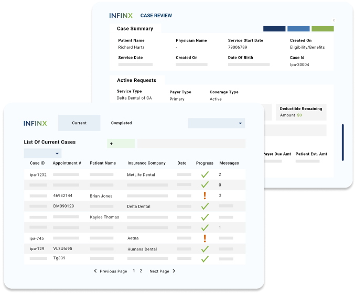This screenshot has width=355, height=295.
Task: Click the green checkmark in ipa-1232 row
Action: point(205,174)
